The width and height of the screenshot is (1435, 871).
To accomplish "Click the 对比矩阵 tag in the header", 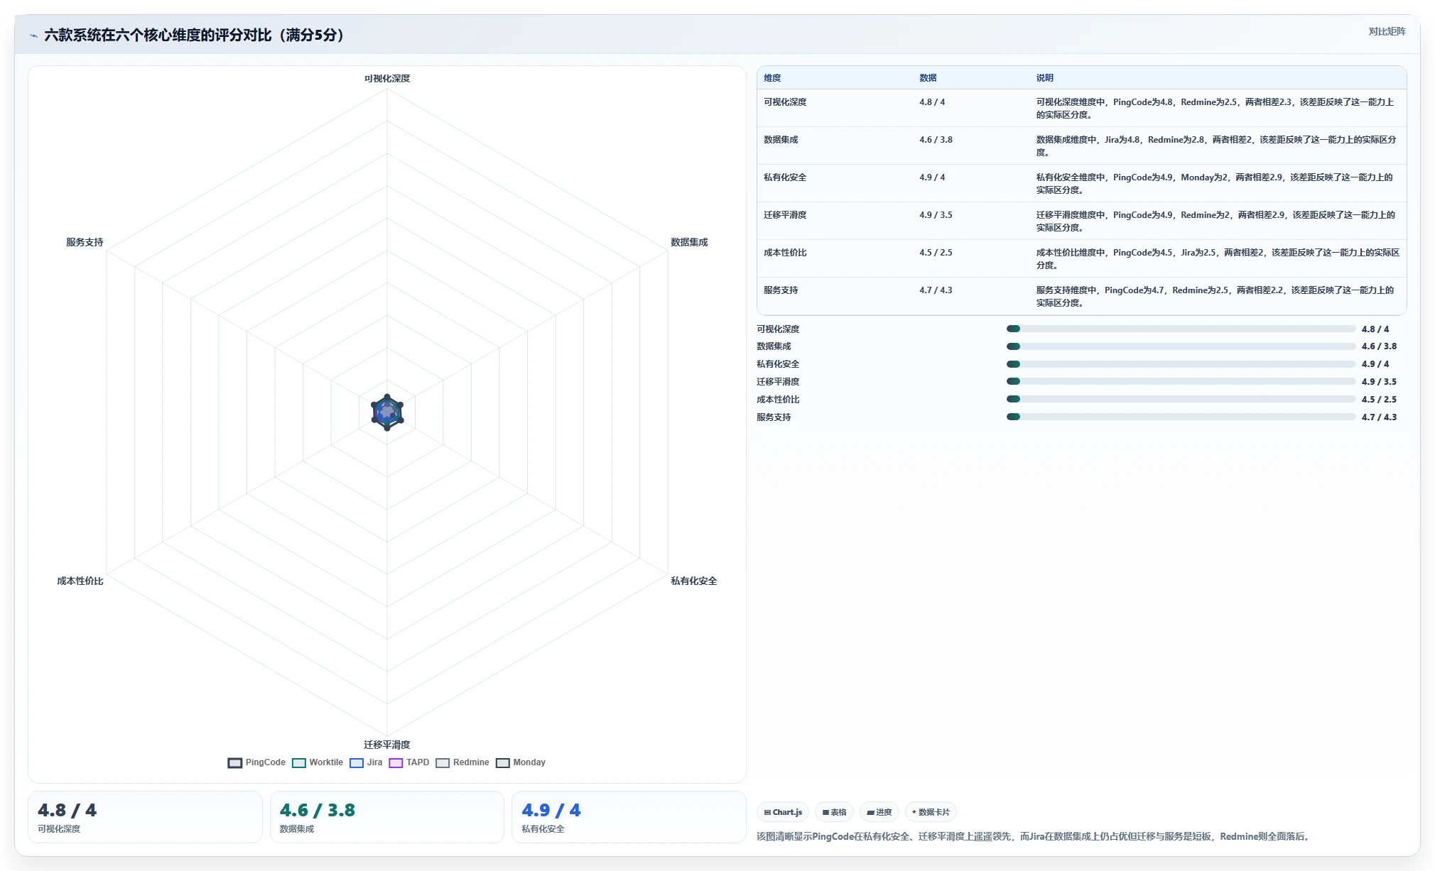I will pos(1387,31).
